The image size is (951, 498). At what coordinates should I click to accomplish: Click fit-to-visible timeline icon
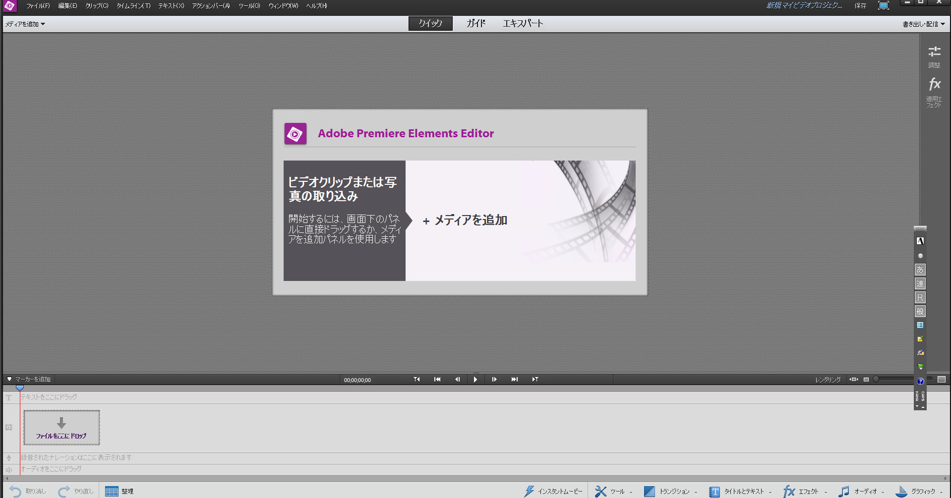[854, 380]
